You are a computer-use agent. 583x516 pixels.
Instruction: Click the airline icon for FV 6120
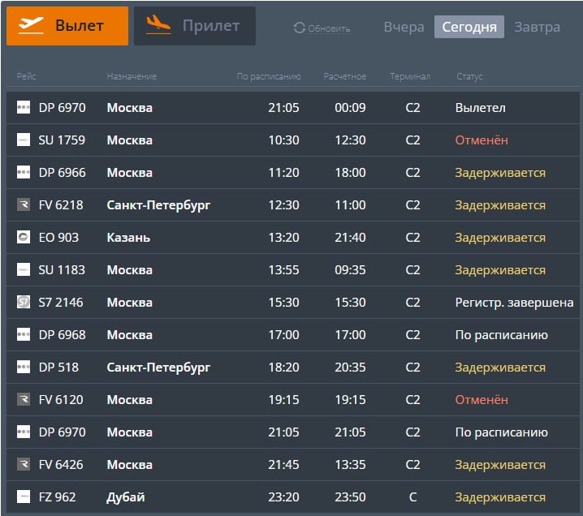24,400
